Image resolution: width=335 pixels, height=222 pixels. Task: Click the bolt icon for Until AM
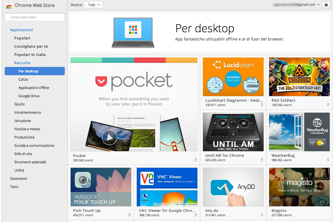(262, 160)
